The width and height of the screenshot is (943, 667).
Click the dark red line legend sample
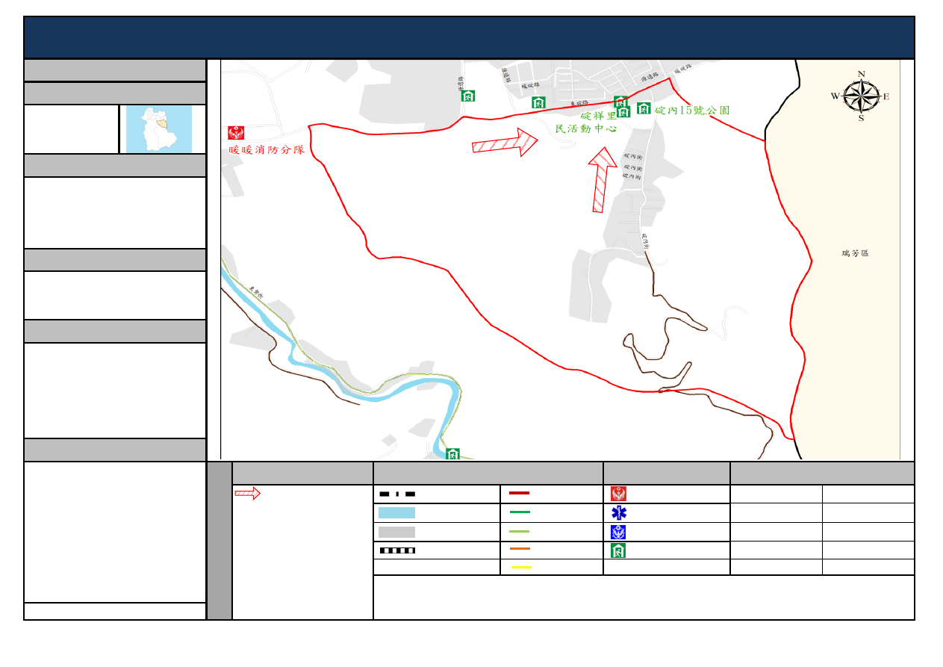click(x=520, y=493)
